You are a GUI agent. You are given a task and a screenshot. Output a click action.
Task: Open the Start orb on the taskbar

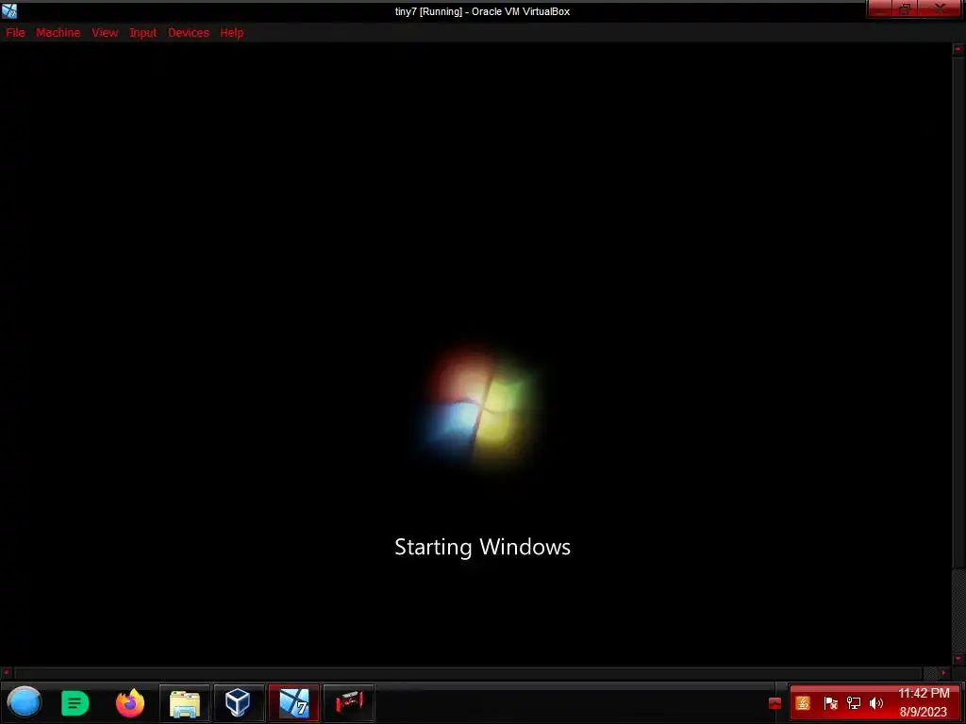coord(24,702)
